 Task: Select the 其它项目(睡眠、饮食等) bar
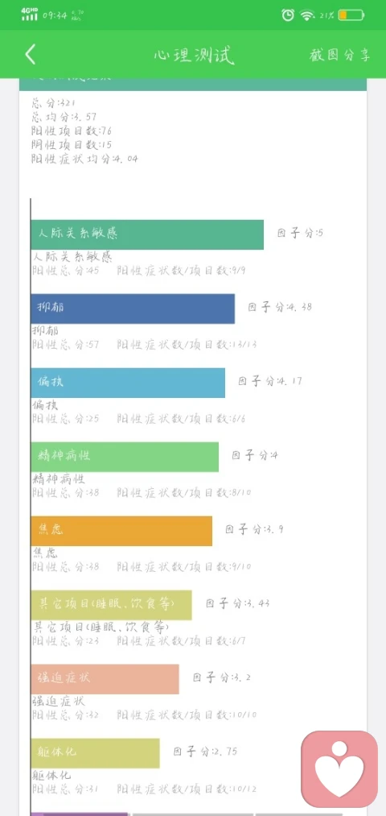(x=111, y=605)
